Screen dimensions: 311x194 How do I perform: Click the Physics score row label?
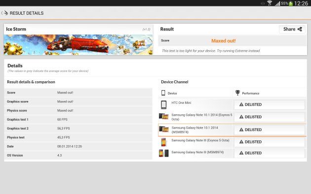[17, 111]
